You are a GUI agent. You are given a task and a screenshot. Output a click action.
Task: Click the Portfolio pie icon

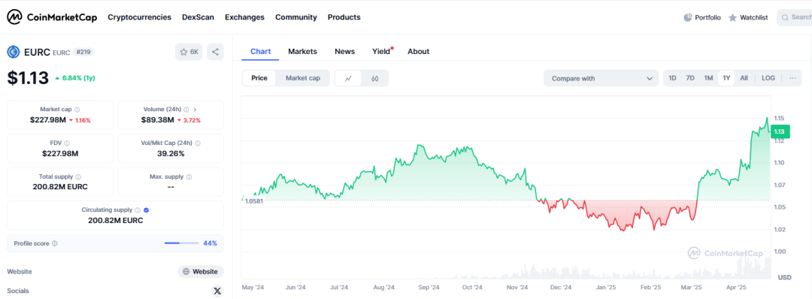click(688, 17)
